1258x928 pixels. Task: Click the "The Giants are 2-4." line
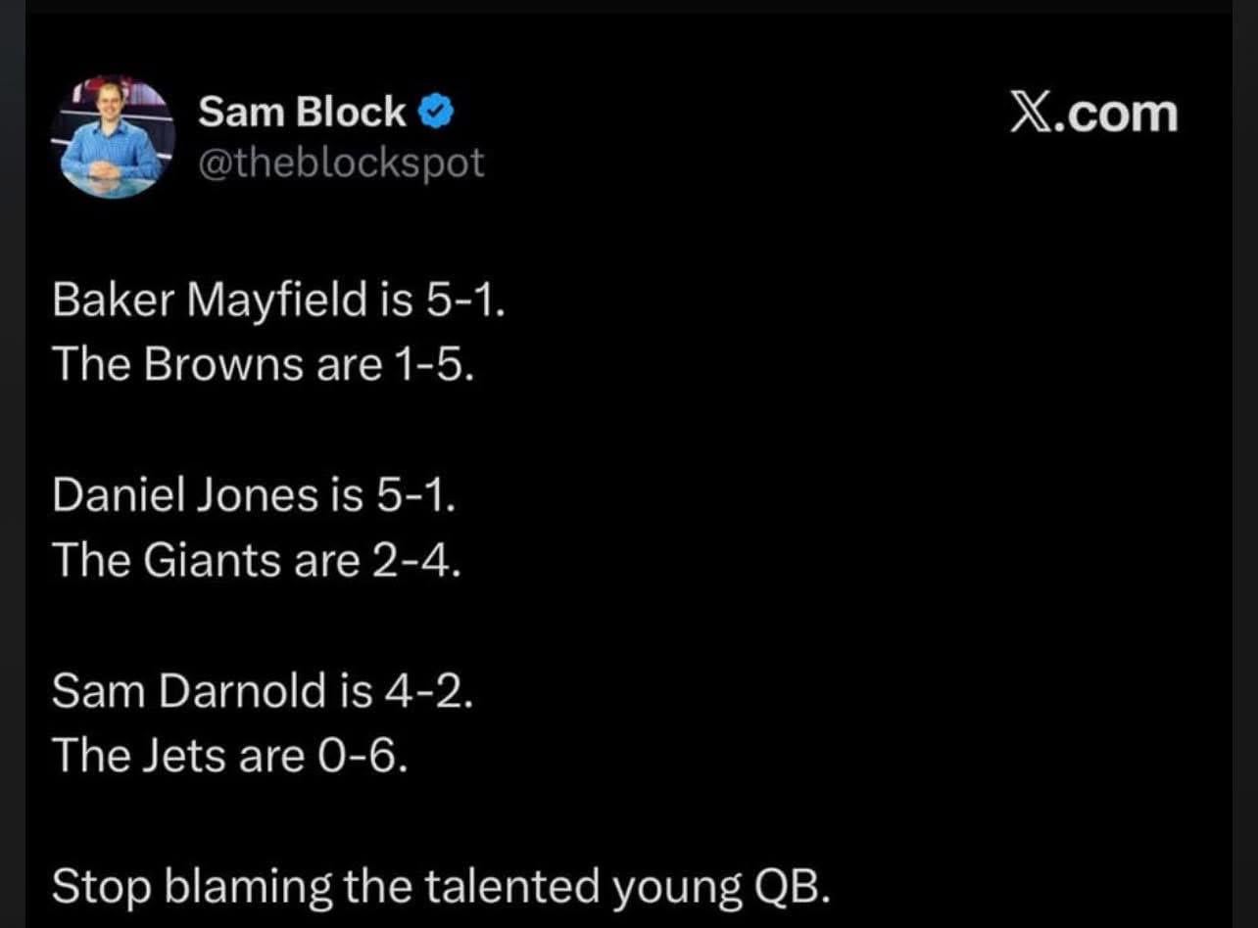256,560
